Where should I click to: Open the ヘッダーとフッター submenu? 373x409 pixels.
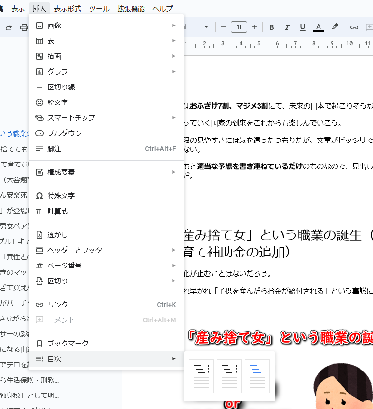[106, 250]
